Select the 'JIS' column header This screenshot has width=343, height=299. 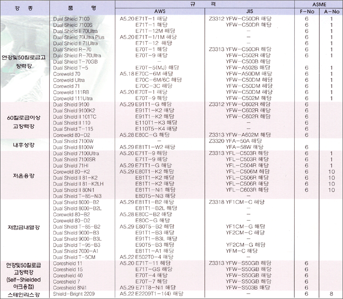coord(250,11)
